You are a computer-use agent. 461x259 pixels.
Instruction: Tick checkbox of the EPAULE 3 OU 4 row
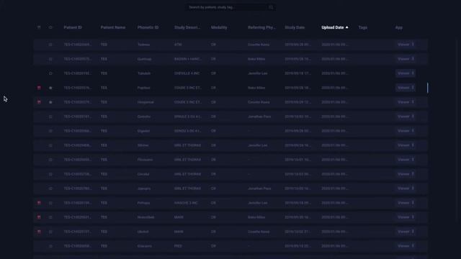(x=50, y=117)
